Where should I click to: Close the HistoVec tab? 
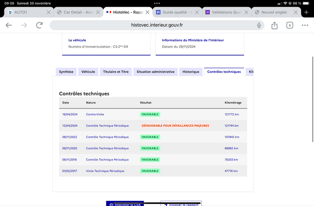pos(148,13)
